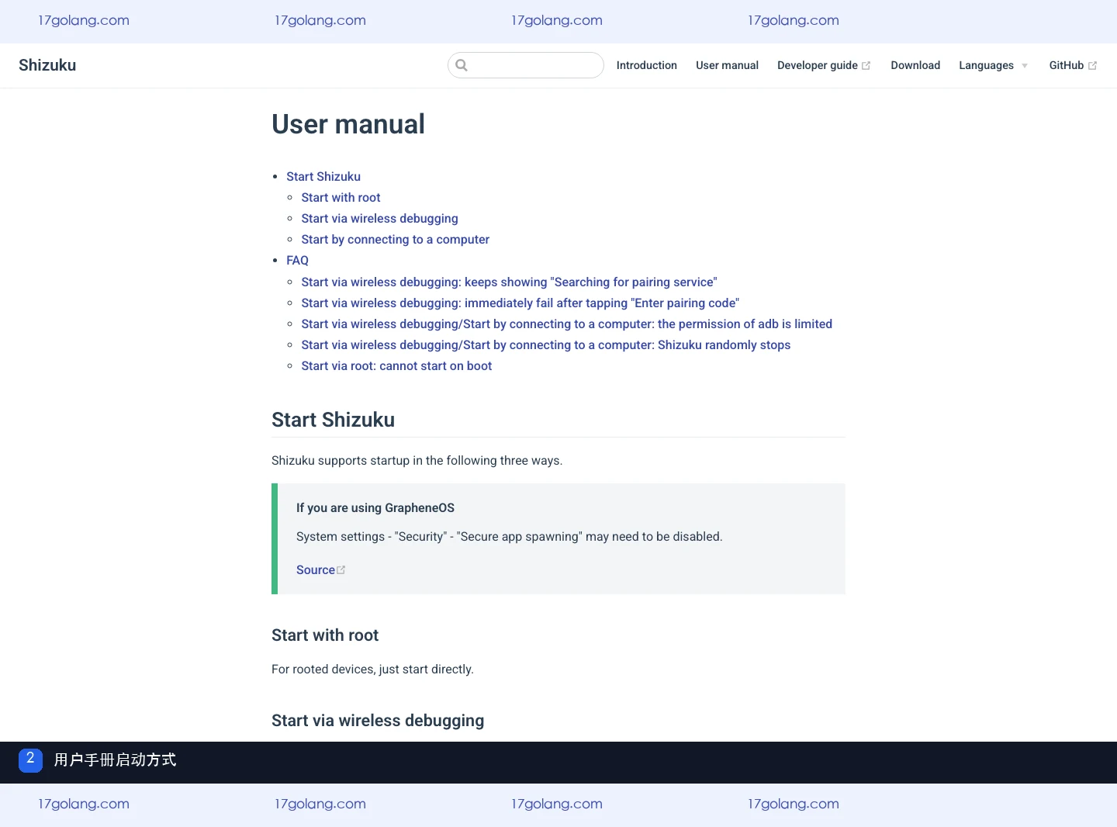This screenshot has width=1117, height=827.
Task: Jump to Start with root in contents
Action: pyautogui.click(x=341, y=197)
